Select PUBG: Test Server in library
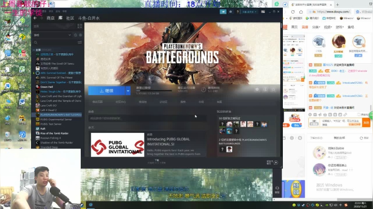This screenshot has width=373, height=209. (x=51, y=124)
